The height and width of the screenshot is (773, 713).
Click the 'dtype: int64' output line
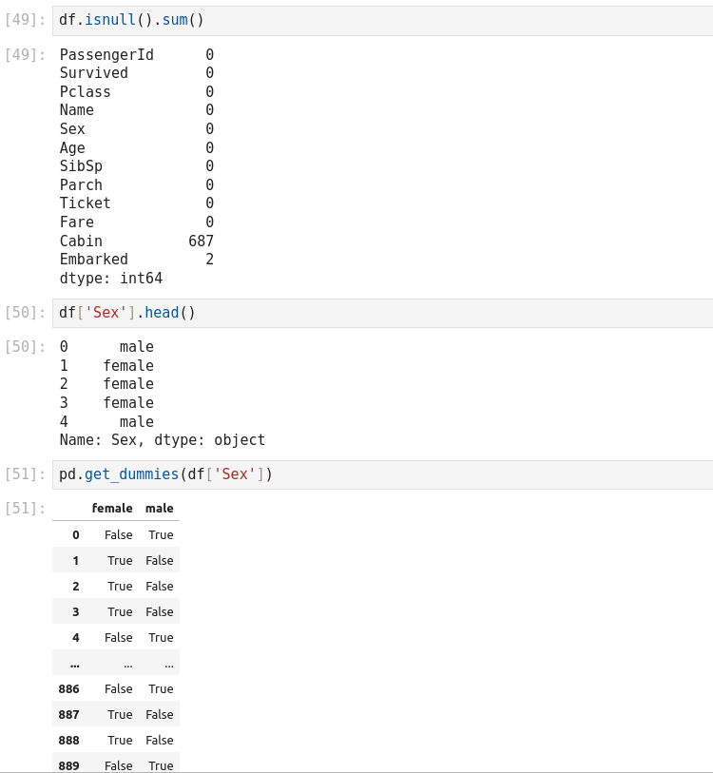click(111, 279)
